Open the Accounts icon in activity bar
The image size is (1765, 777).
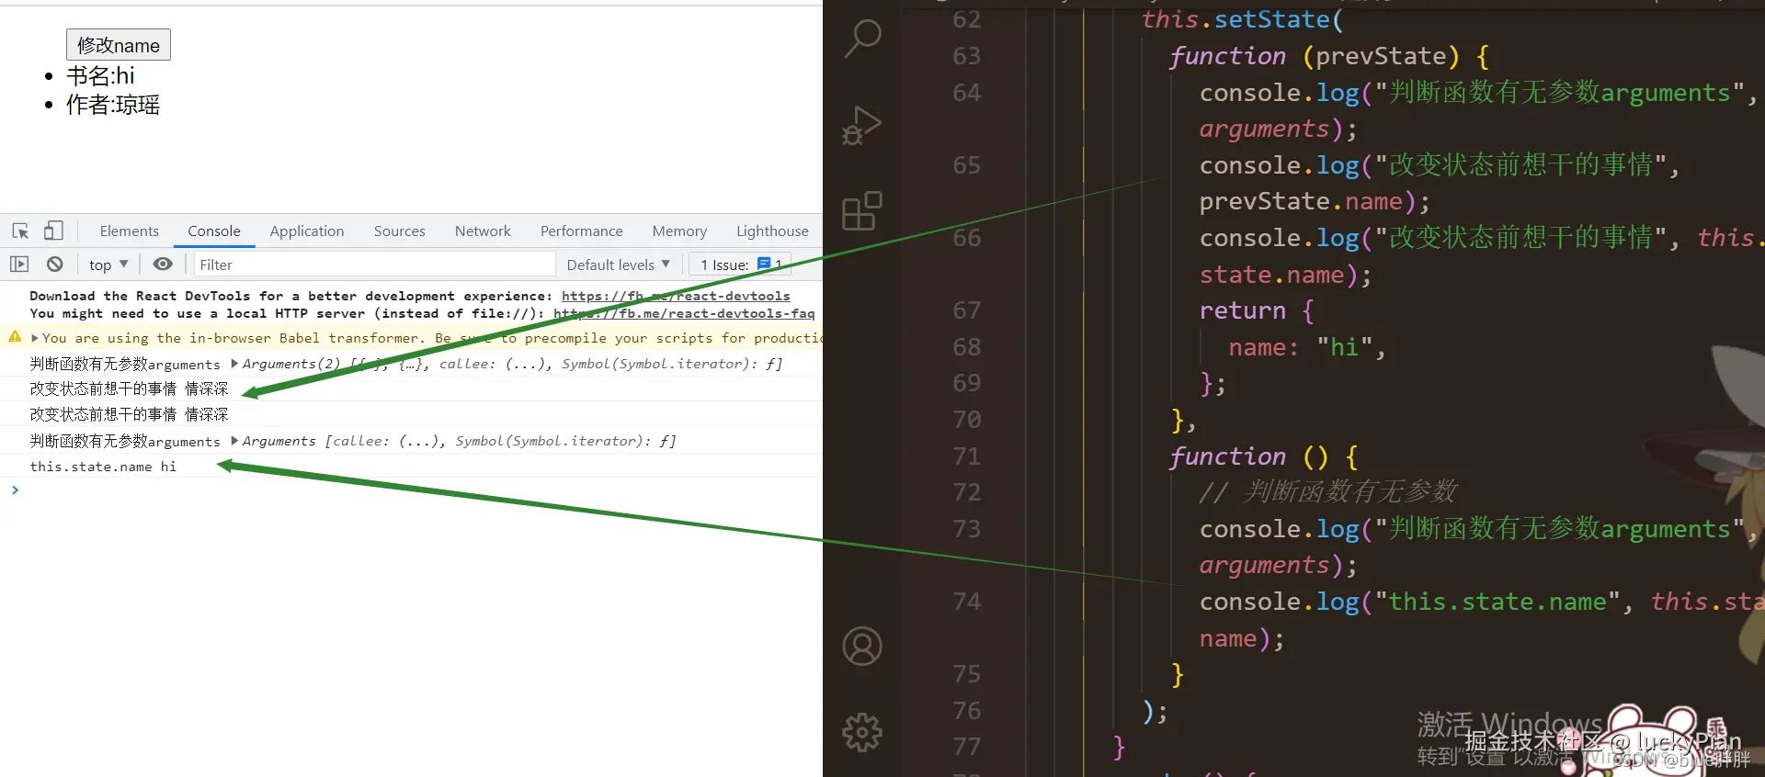tap(862, 647)
